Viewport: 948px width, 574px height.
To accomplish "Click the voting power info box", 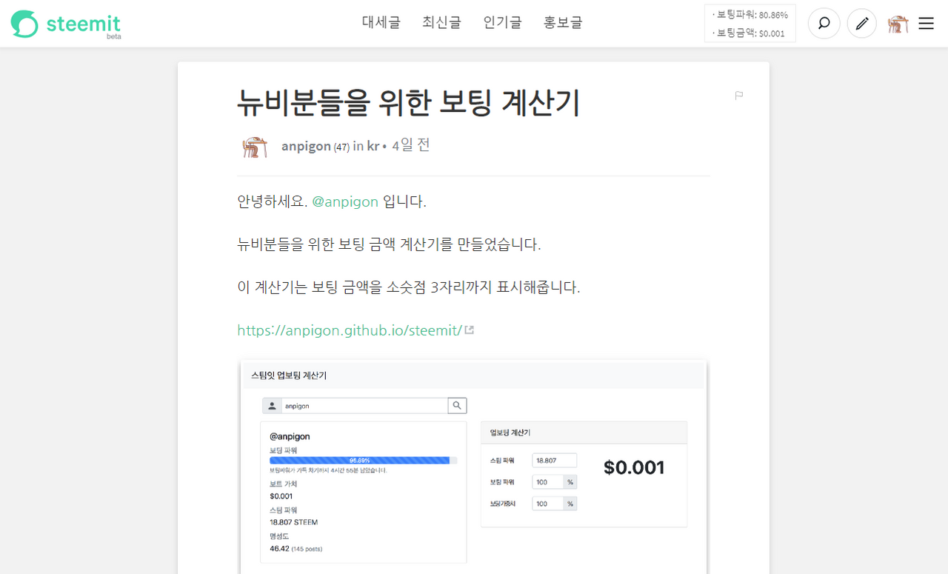I will [x=750, y=24].
